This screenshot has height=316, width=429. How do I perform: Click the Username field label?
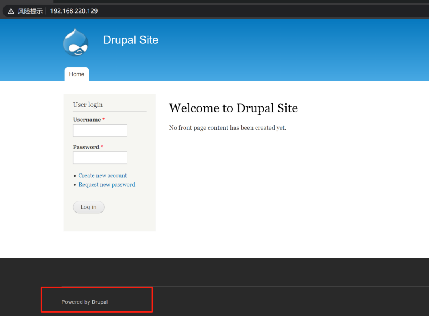87,120
